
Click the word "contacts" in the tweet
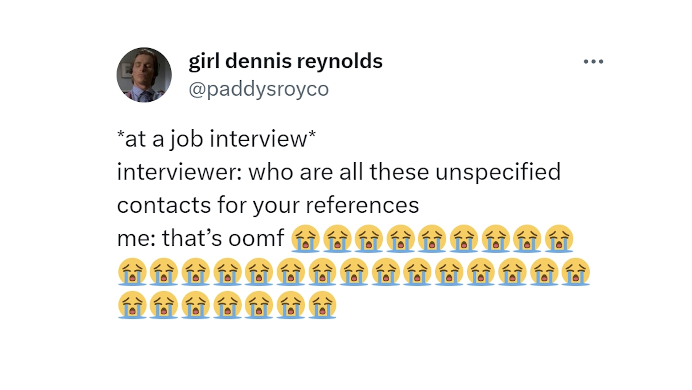164,206
